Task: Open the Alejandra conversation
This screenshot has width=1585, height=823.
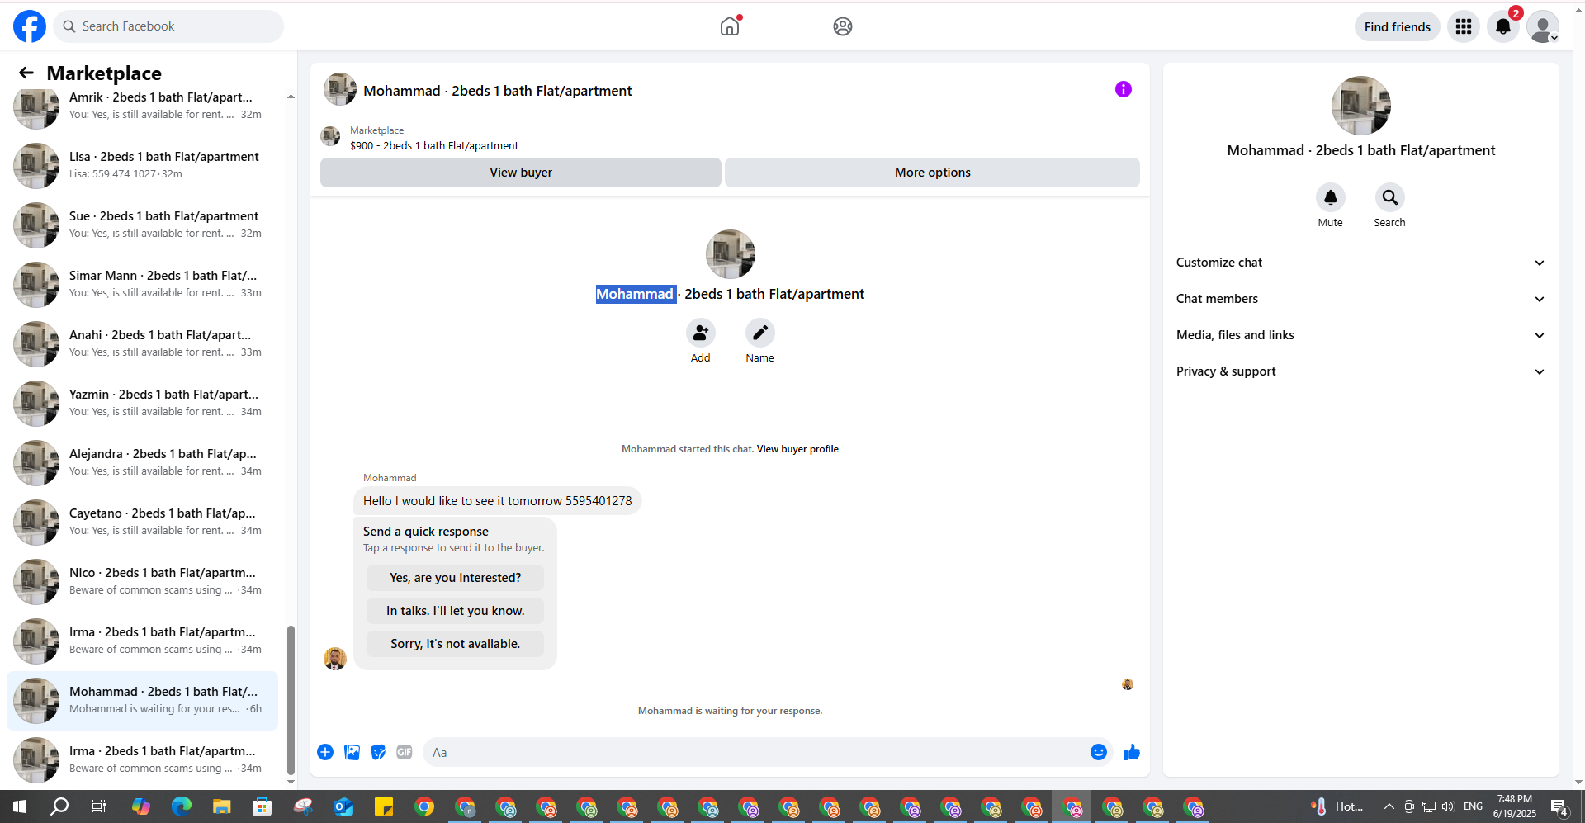Action: pos(142,462)
